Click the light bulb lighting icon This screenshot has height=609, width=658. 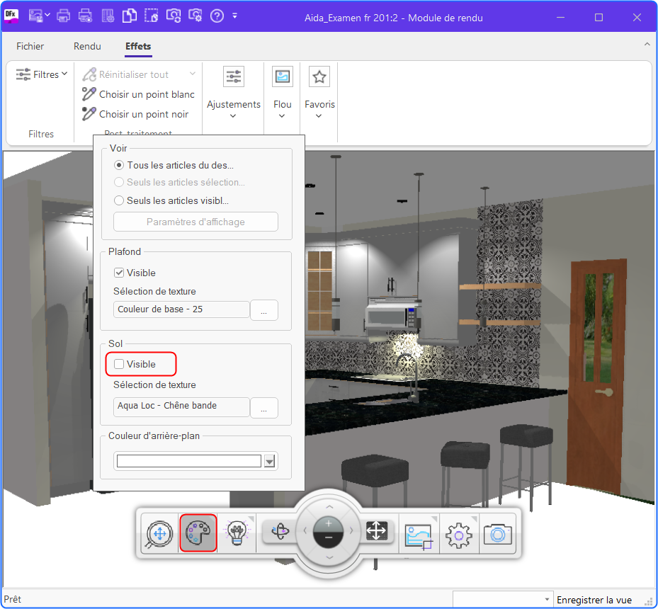[x=237, y=533]
